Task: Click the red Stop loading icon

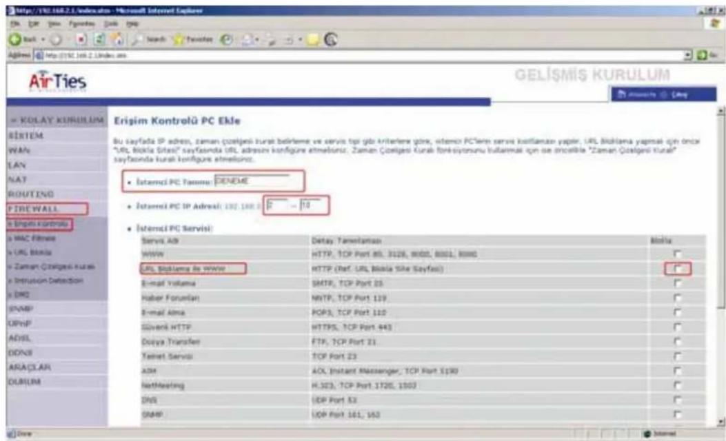Action: tap(81, 40)
